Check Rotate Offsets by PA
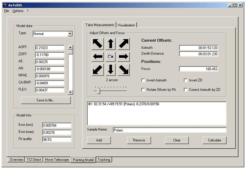Viewport: 246px width, 169px height. [x=143, y=90]
